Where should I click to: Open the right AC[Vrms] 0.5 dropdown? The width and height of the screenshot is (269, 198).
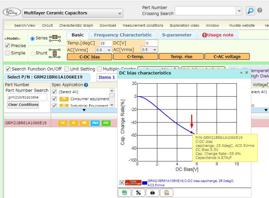[149, 50]
